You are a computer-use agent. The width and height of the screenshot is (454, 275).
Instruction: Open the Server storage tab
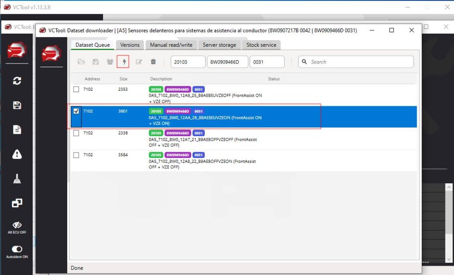pyautogui.click(x=219, y=45)
